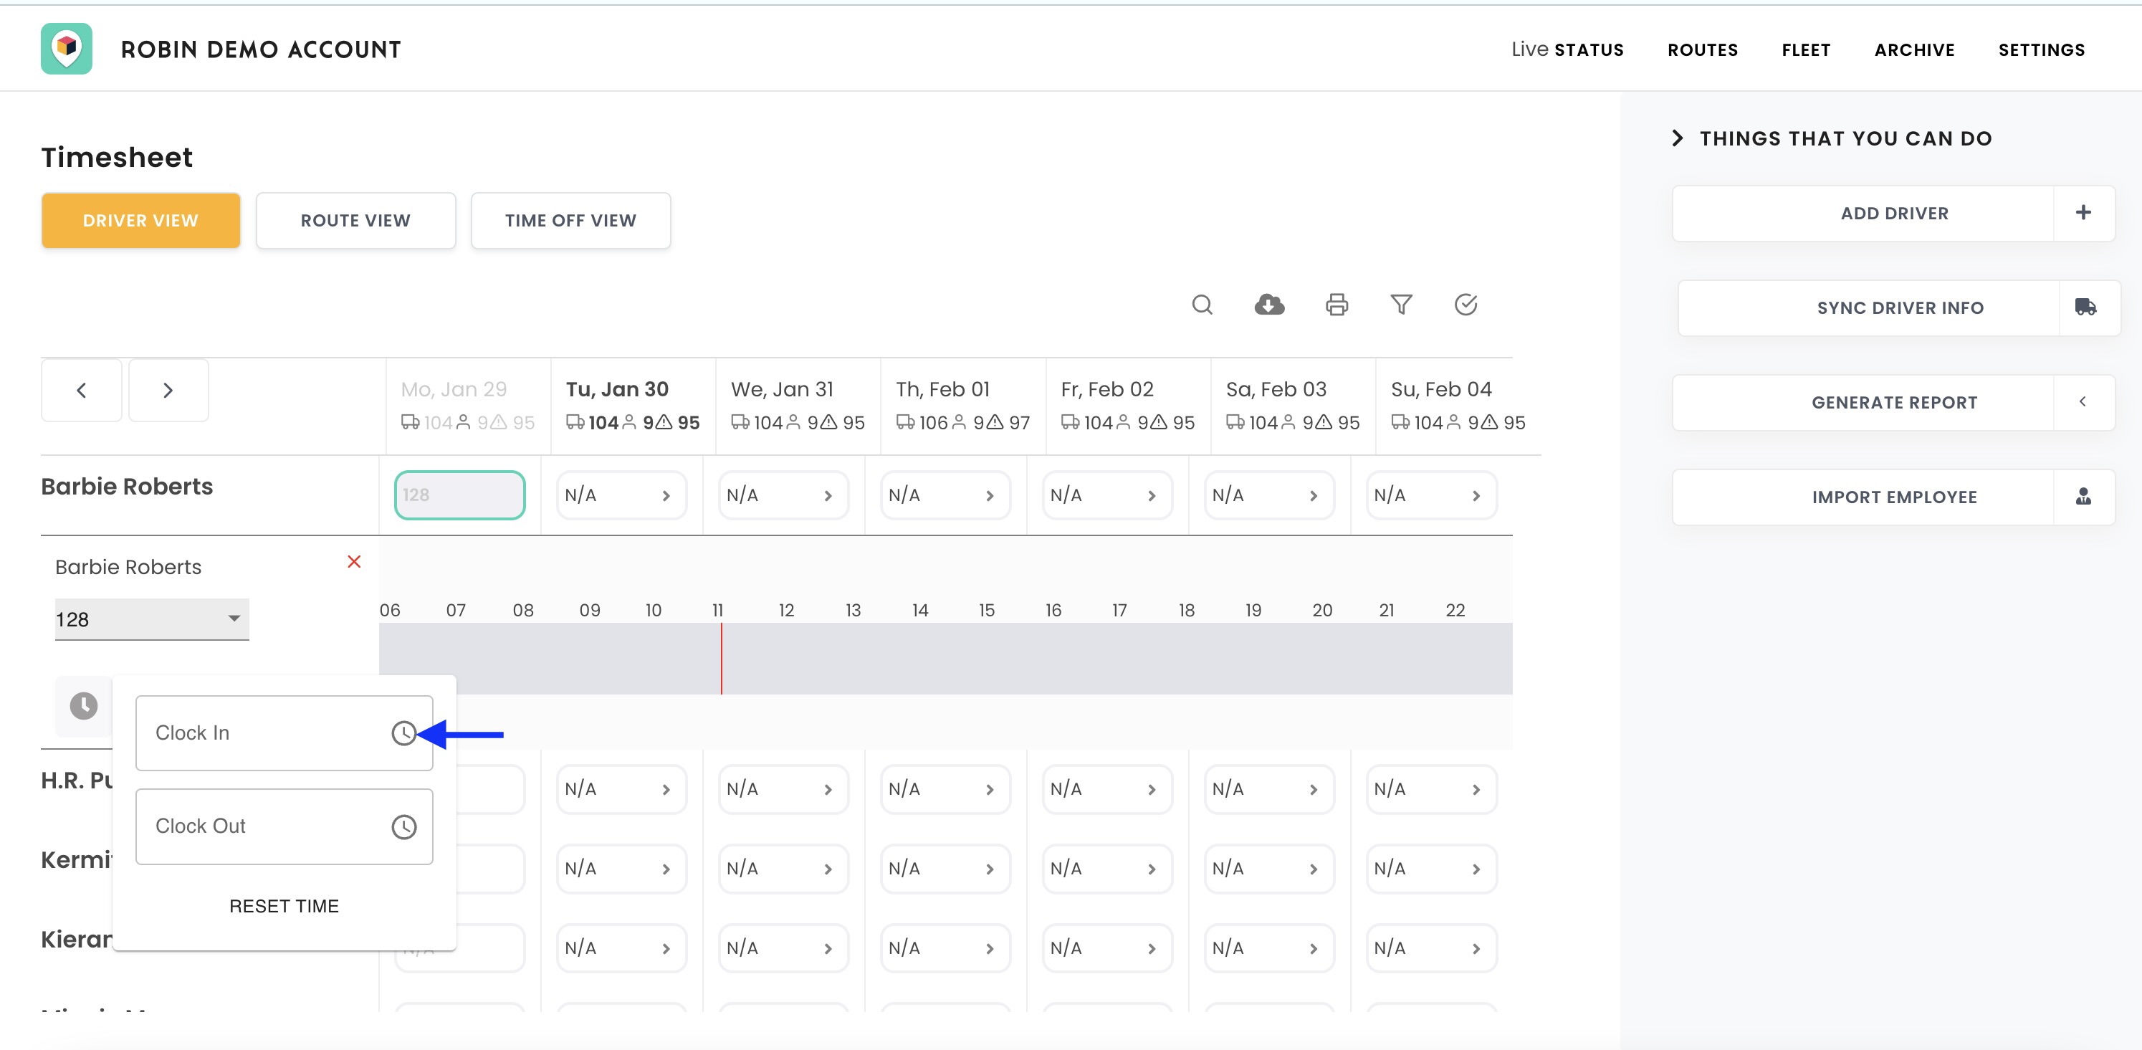The height and width of the screenshot is (1050, 2142).
Task: Click the cloud download export icon
Action: tap(1269, 305)
